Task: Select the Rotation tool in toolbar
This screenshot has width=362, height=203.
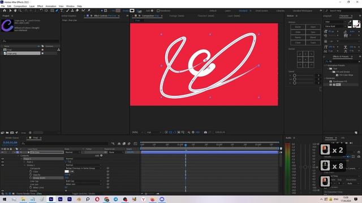Action: [x=41, y=11]
